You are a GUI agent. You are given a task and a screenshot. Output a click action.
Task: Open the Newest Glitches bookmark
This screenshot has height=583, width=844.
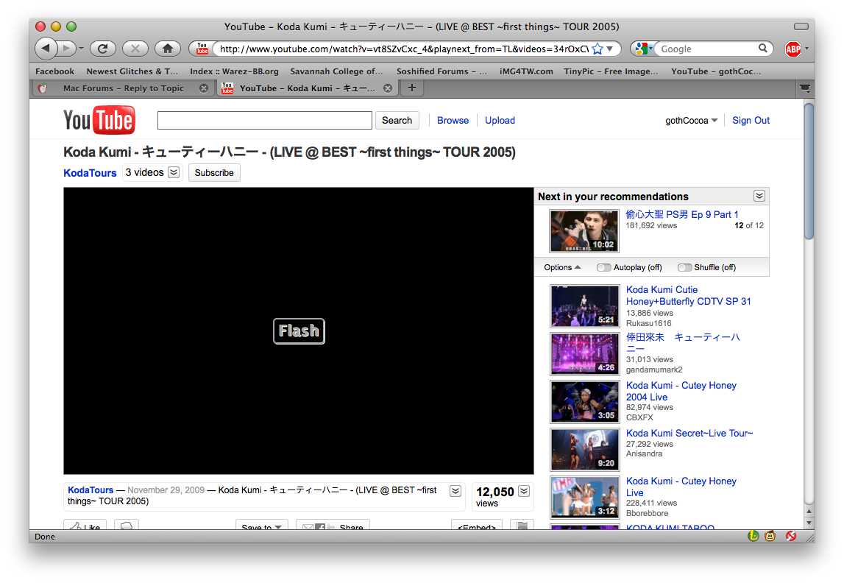tap(132, 71)
